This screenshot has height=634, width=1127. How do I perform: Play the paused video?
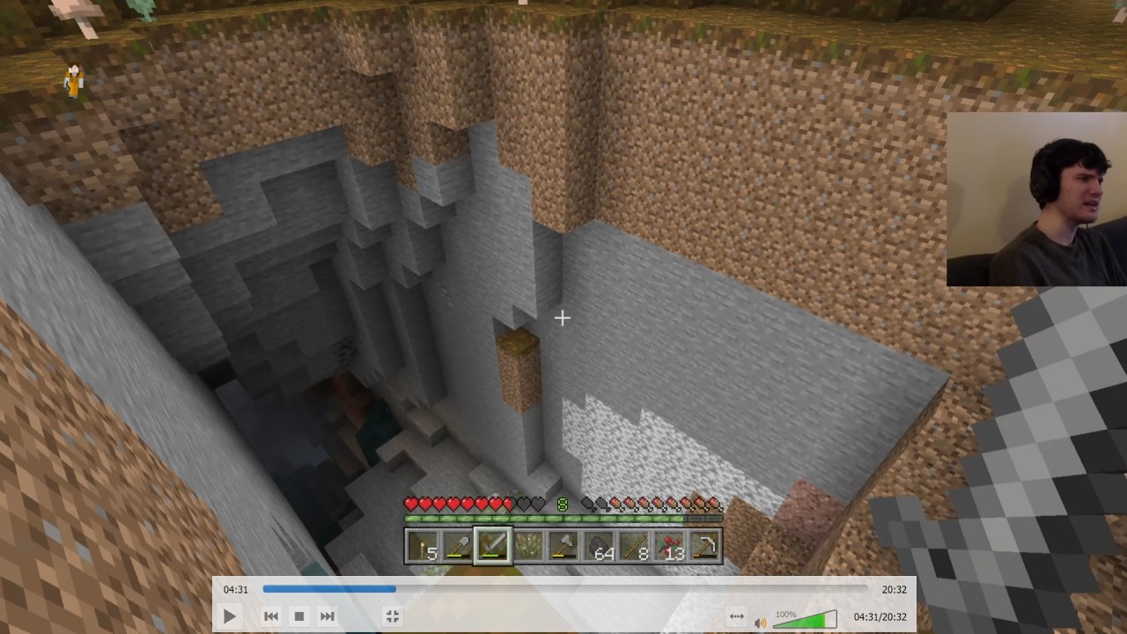point(229,616)
